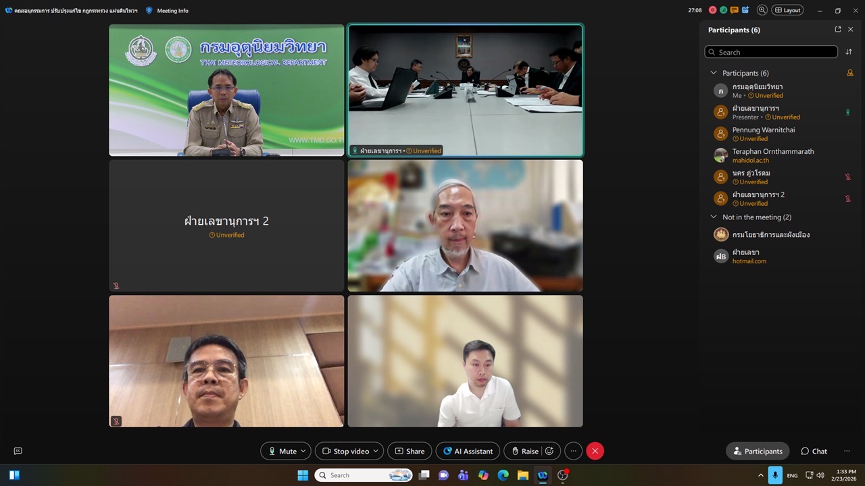The image size is (865, 486).
Task: Open the audio options arrow next to Mute
Action: 303,451
